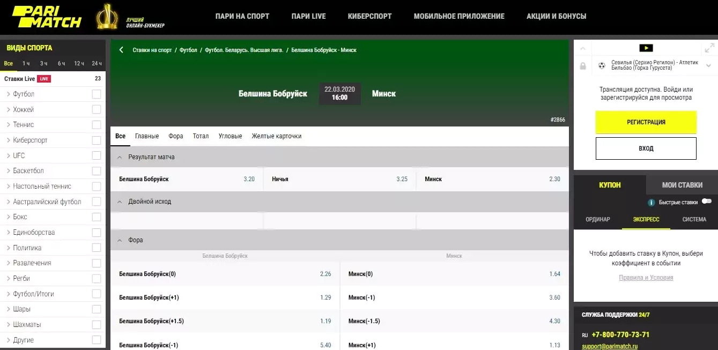The width and height of the screenshot is (718, 350).
Task: Check the Хоккей checkbox in sidebar
Action: pyautogui.click(x=97, y=109)
